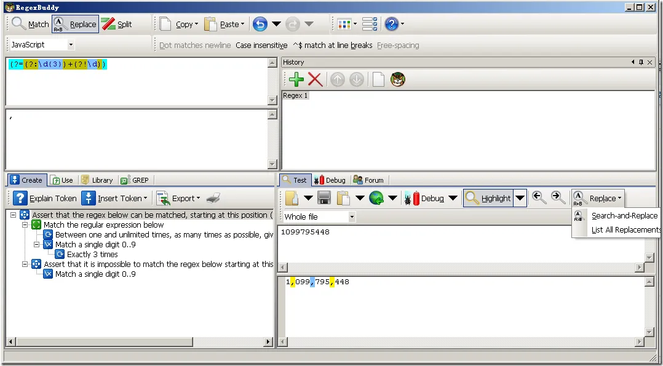Image resolution: width=663 pixels, height=366 pixels.
Task: Pin the History panel
Action: 641,62
